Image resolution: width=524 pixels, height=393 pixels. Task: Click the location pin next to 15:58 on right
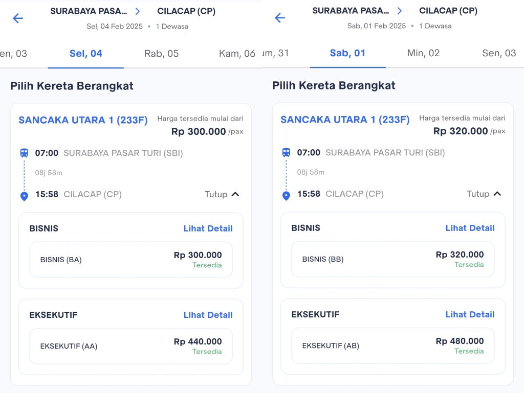point(286,194)
